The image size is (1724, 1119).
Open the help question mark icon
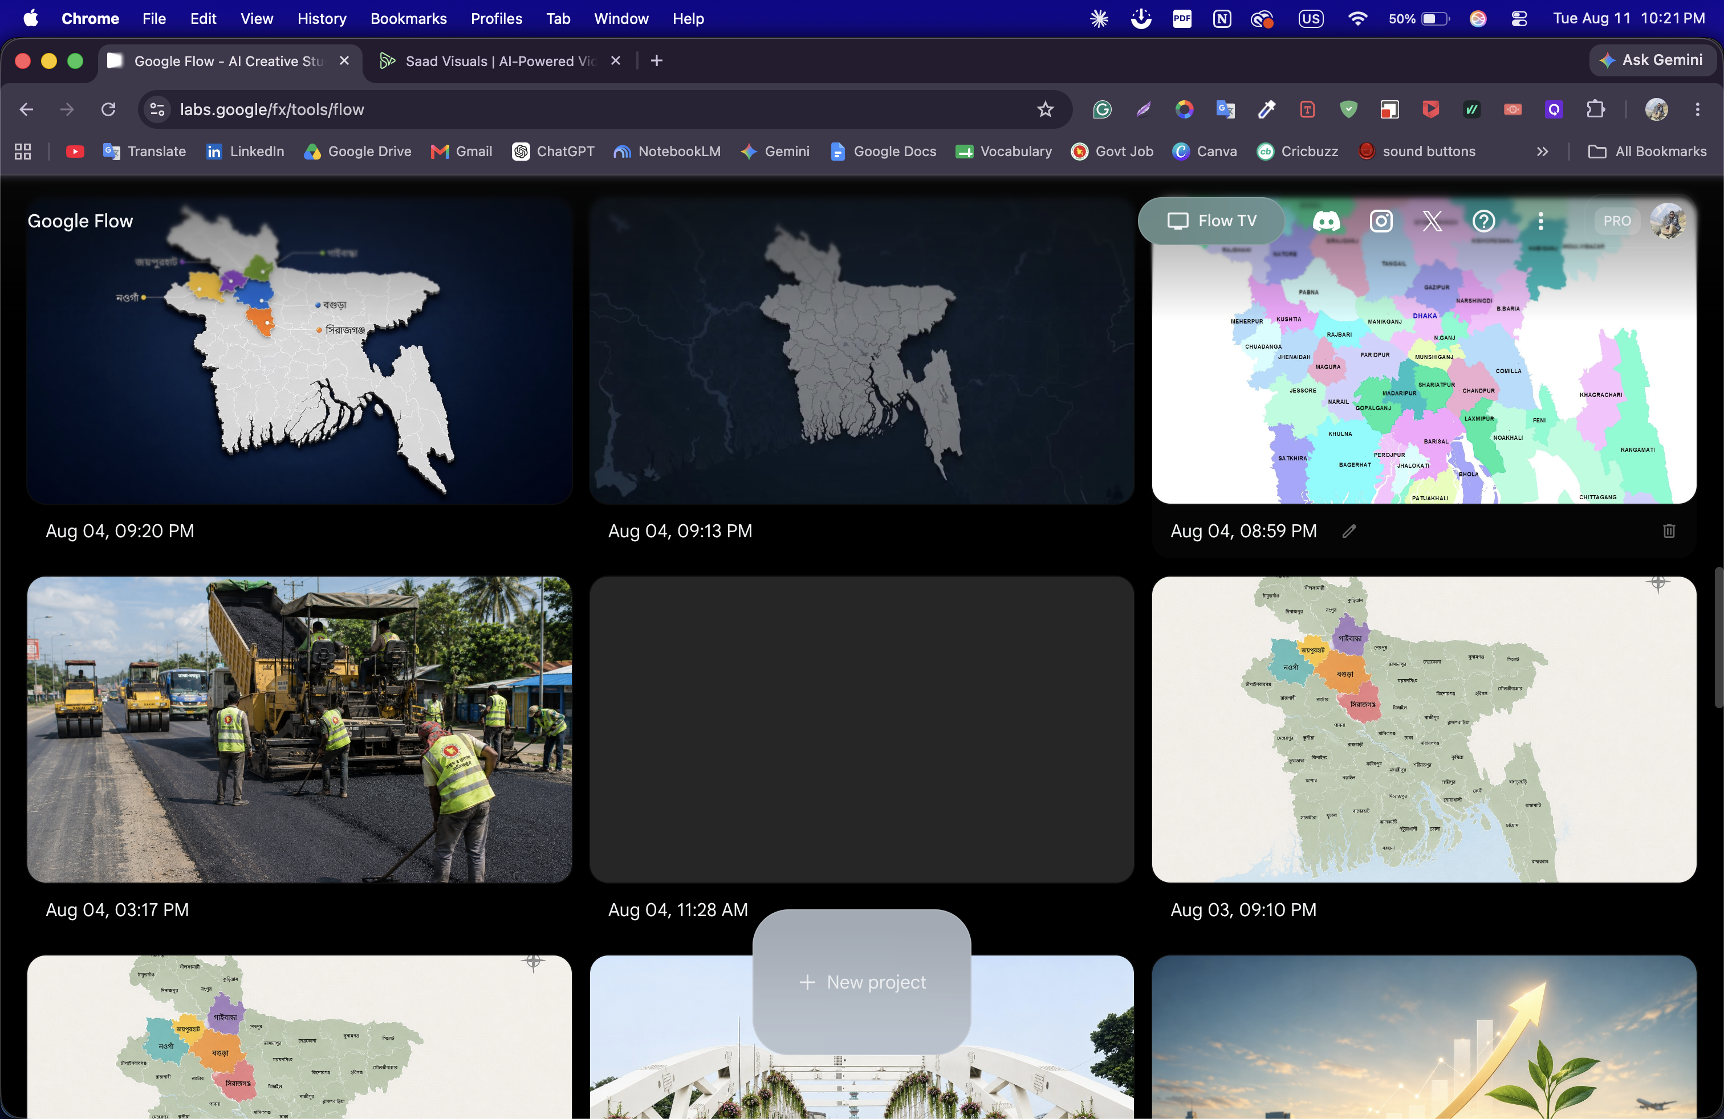[1483, 220]
